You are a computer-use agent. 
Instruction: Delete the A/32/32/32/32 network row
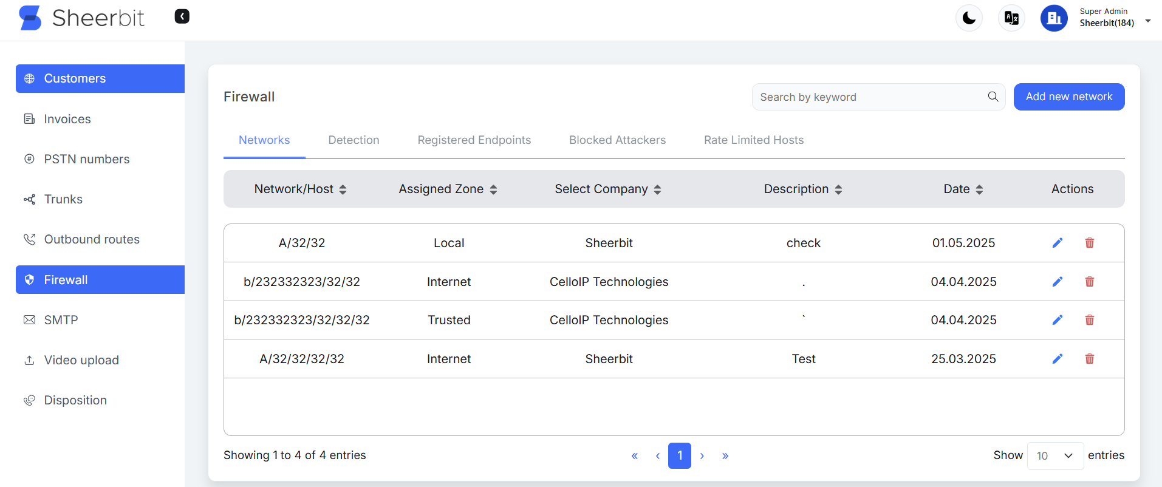pos(1089,359)
